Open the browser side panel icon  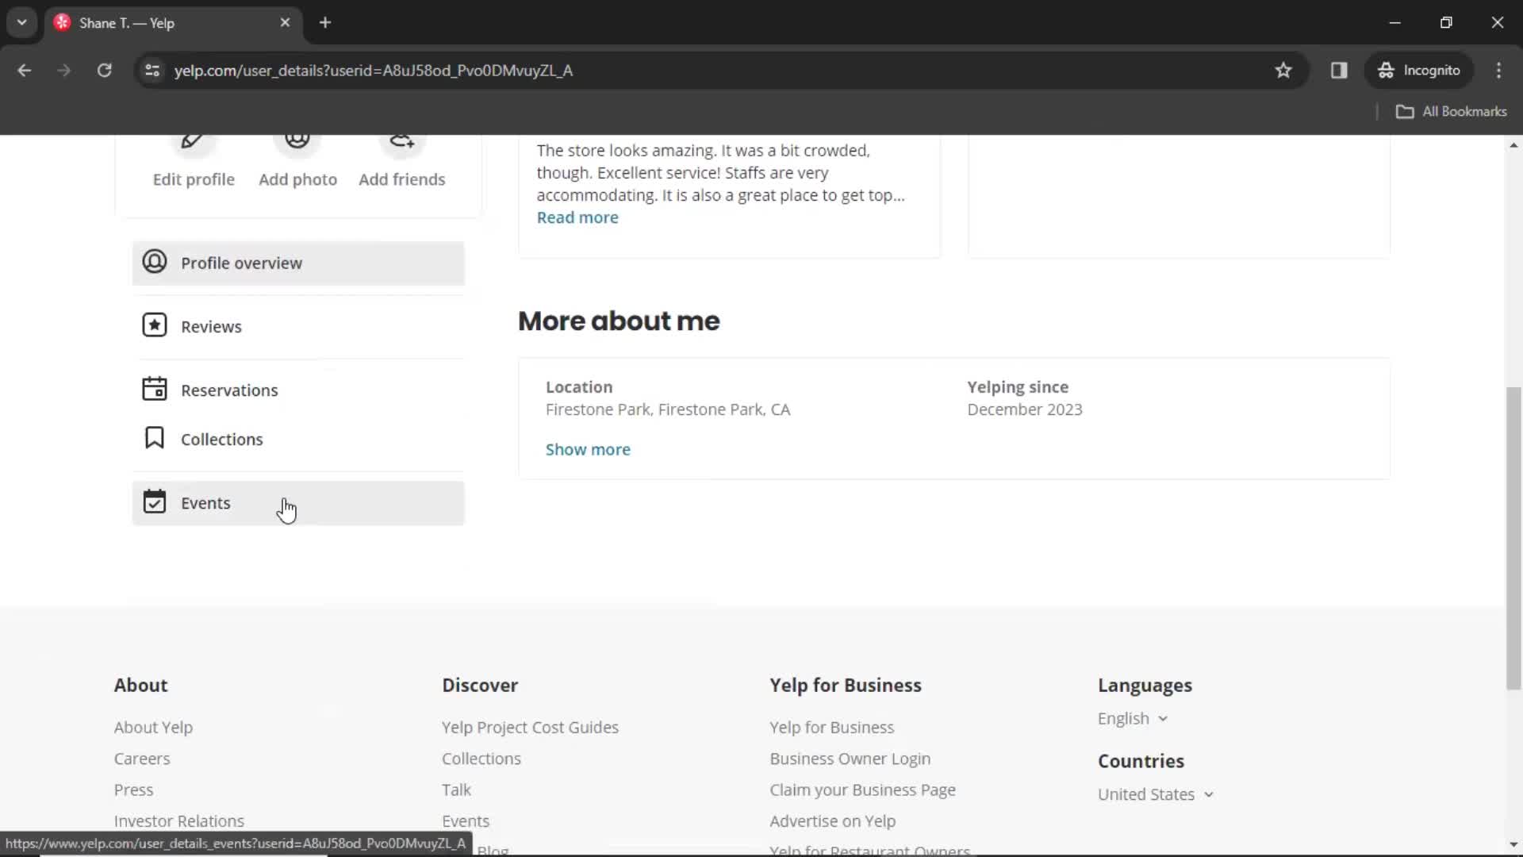(1339, 71)
